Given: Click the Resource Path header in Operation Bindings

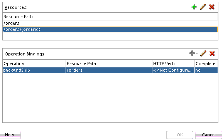Looking at the screenshot, I should (x=109, y=64).
